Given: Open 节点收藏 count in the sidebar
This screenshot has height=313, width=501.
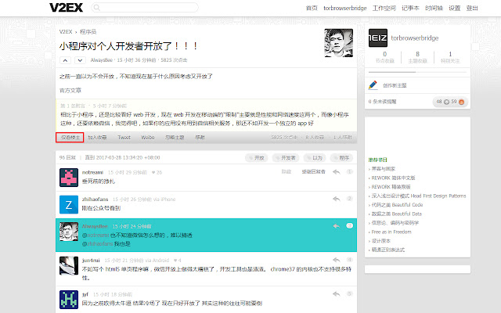Looking at the screenshot, I should point(384,57).
